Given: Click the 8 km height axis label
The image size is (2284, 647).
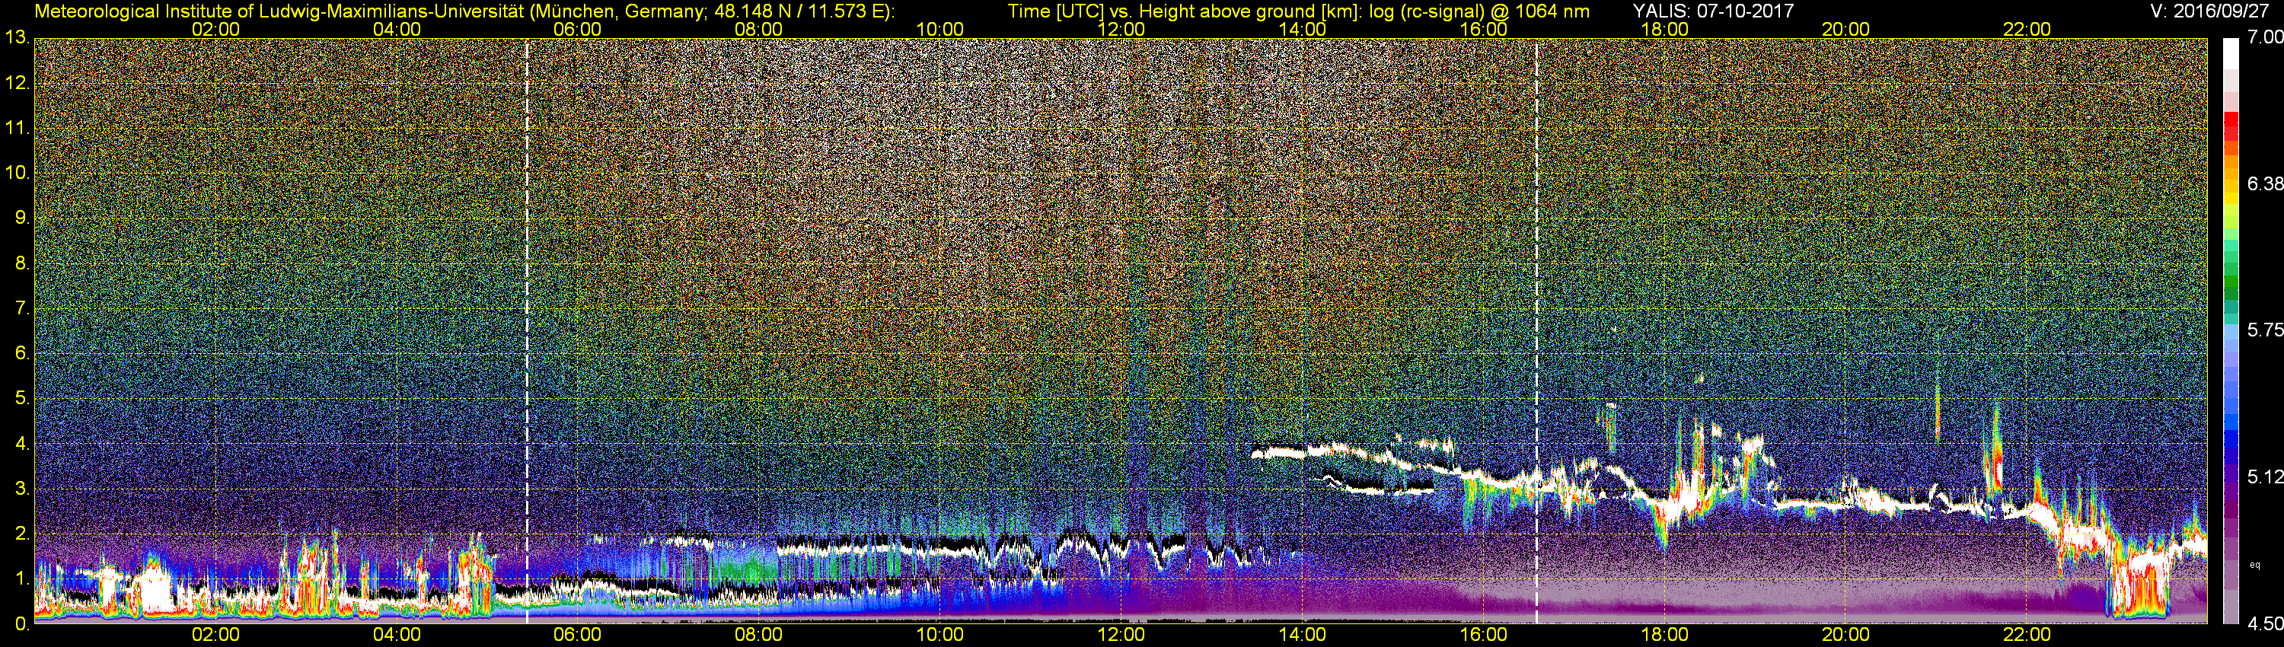Looking at the screenshot, I should [21, 263].
